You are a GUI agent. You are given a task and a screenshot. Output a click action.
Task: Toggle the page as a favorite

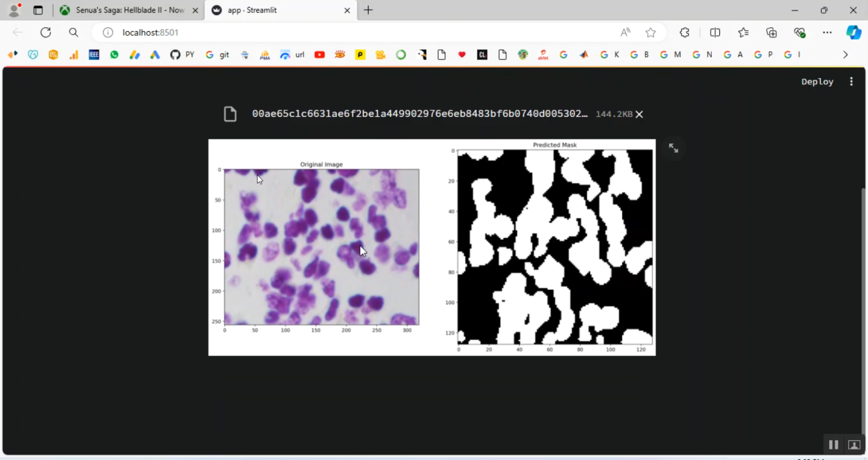tap(650, 32)
